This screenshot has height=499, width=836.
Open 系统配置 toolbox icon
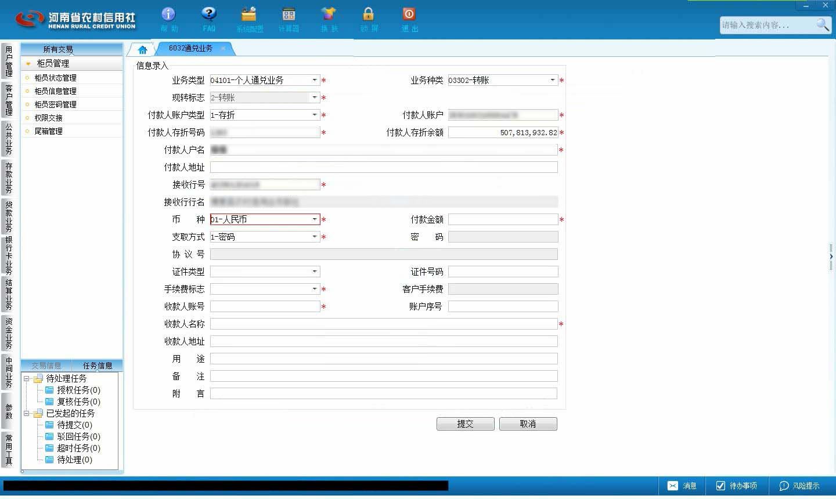pos(249,14)
